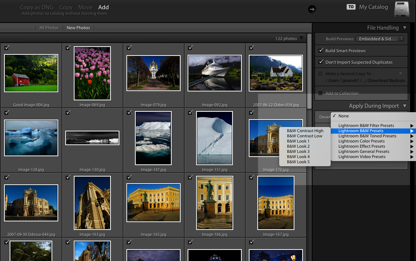Select the Copy as DNG import mode
Viewport: 416px width, 261px height.
pos(37,7)
